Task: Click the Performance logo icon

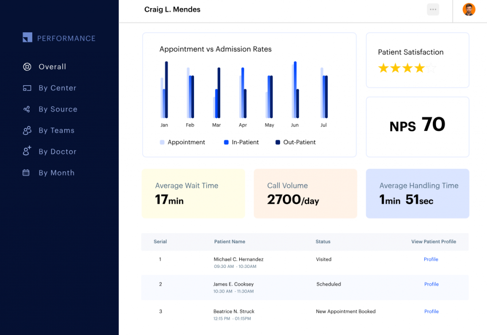Action: tap(27, 37)
